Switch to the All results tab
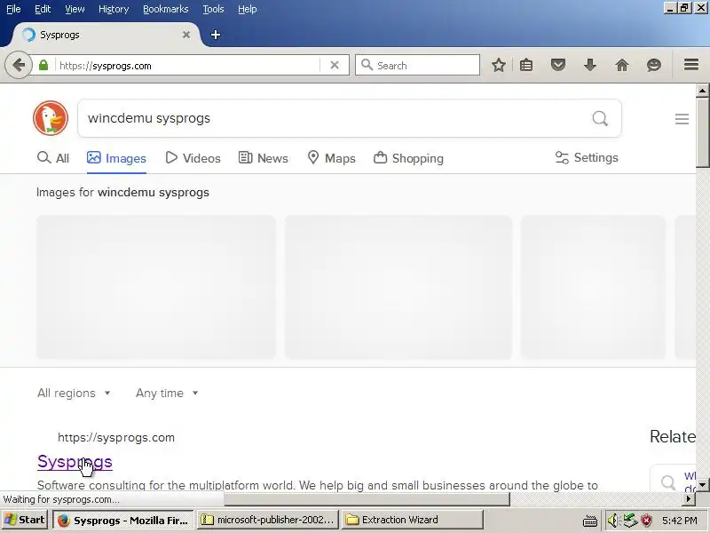710x533 pixels. [x=53, y=158]
